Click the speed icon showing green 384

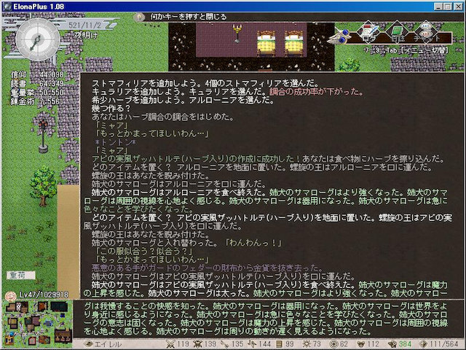392,344
